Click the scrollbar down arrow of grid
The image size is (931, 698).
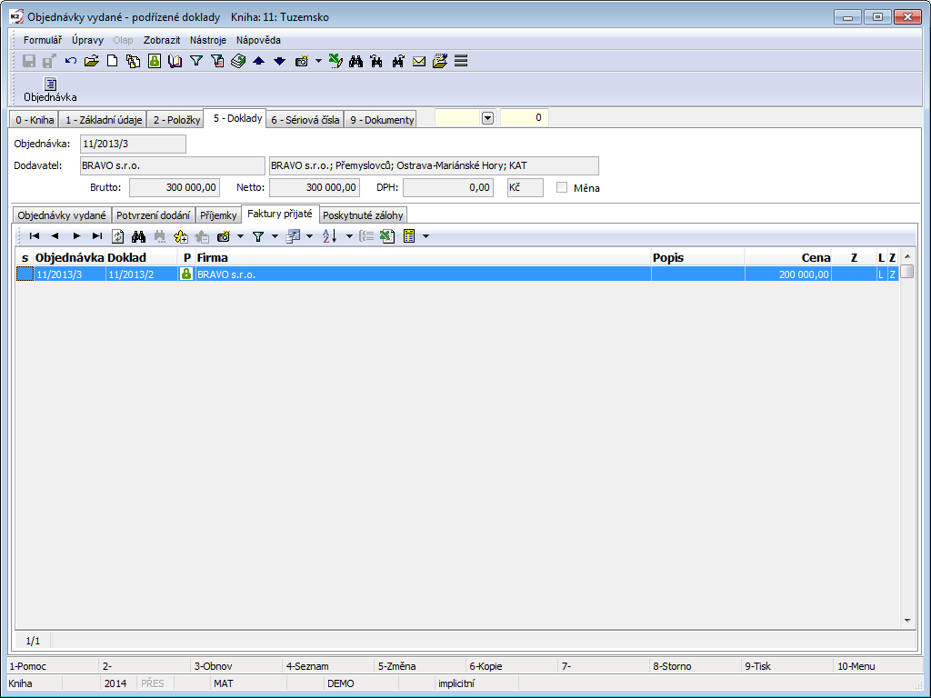907,620
